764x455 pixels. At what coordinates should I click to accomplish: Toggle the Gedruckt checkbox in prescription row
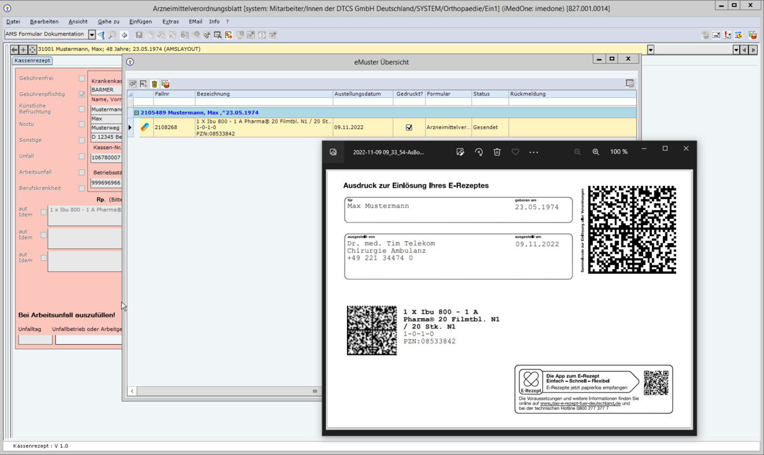[x=409, y=127]
